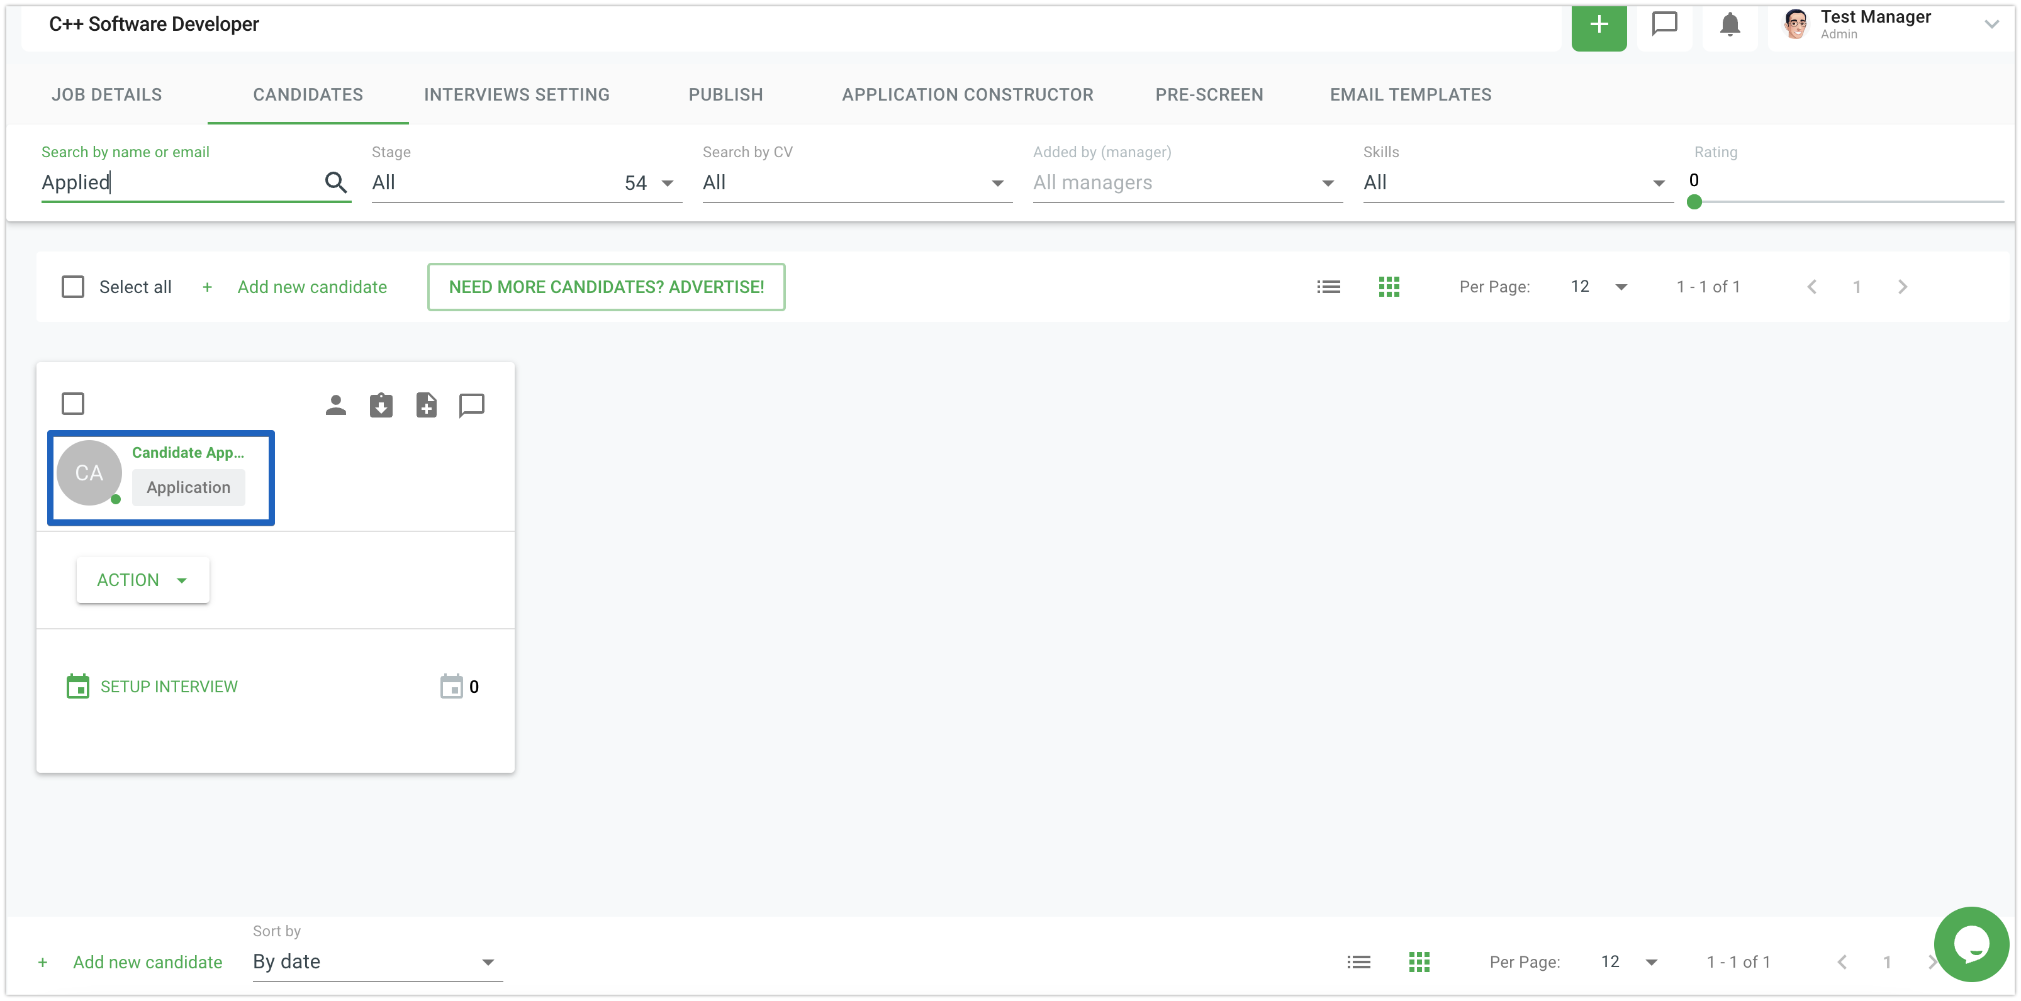Click the search magnifier icon
This screenshot has width=2021, height=1001.
pyautogui.click(x=336, y=182)
